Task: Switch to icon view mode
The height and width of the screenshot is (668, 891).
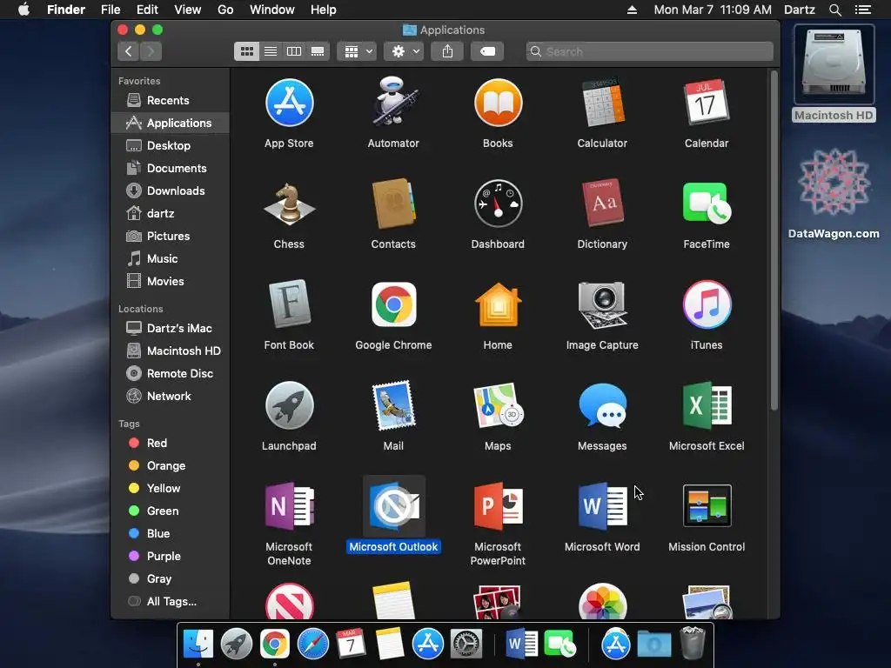Action: (x=246, y=51)
